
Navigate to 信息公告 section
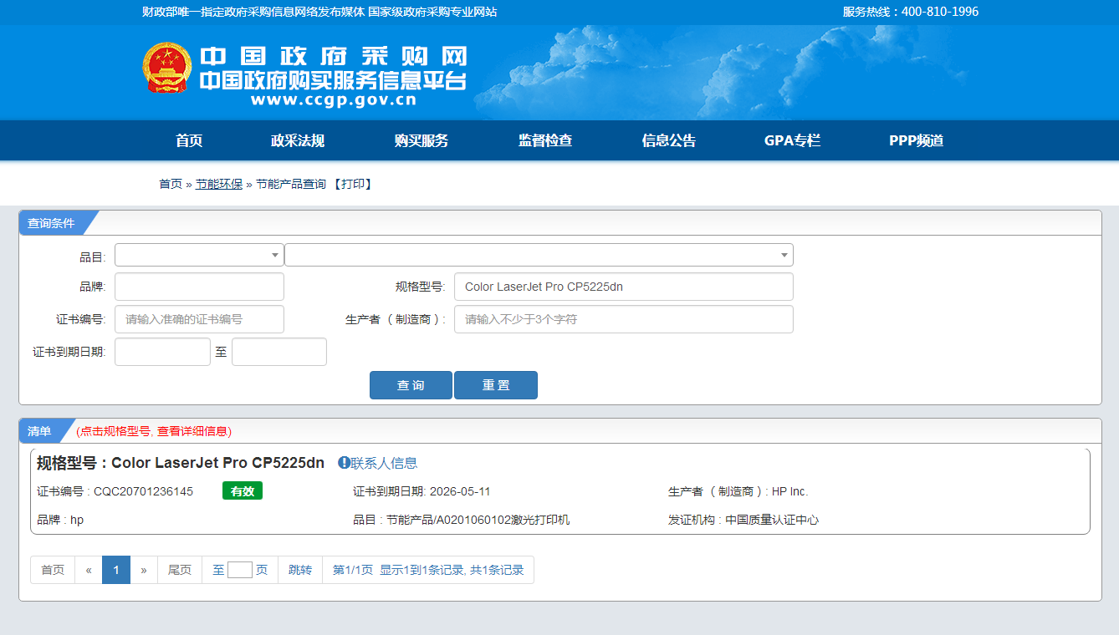click(x=669, y=140)
